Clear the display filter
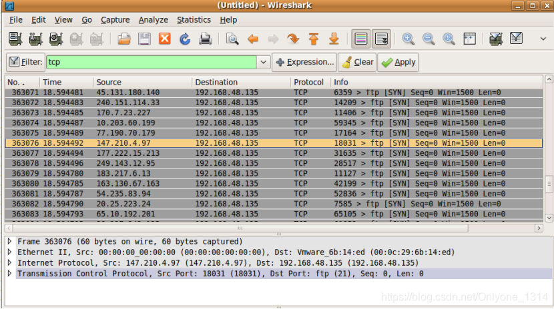 pyautogui.click(x=357, y=62)
